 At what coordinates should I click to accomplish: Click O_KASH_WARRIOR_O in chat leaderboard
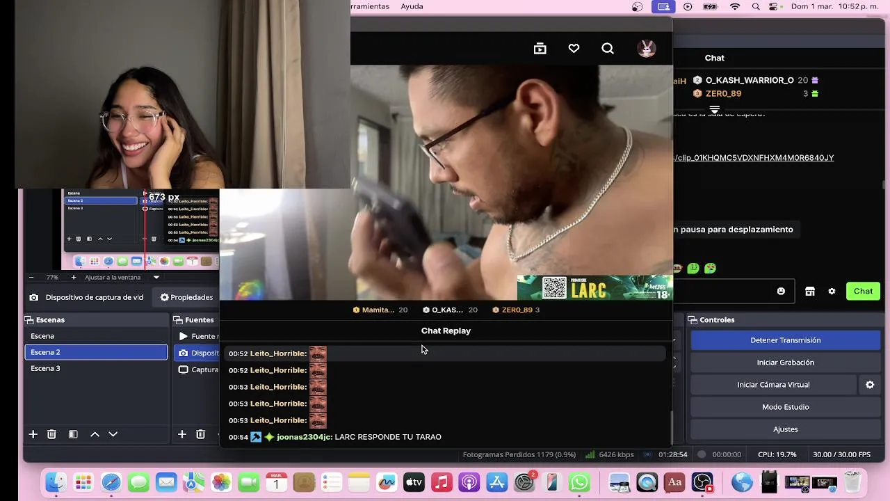(x=749, y=80)
